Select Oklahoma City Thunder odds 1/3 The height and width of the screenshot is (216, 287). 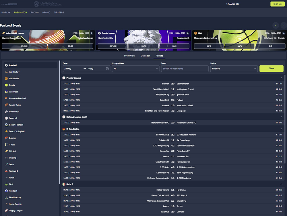click(x=270, y=46)
